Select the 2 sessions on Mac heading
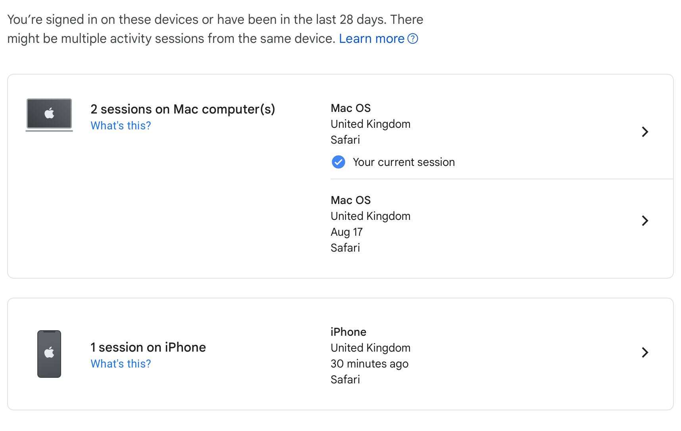 click(x=183, y=109)
